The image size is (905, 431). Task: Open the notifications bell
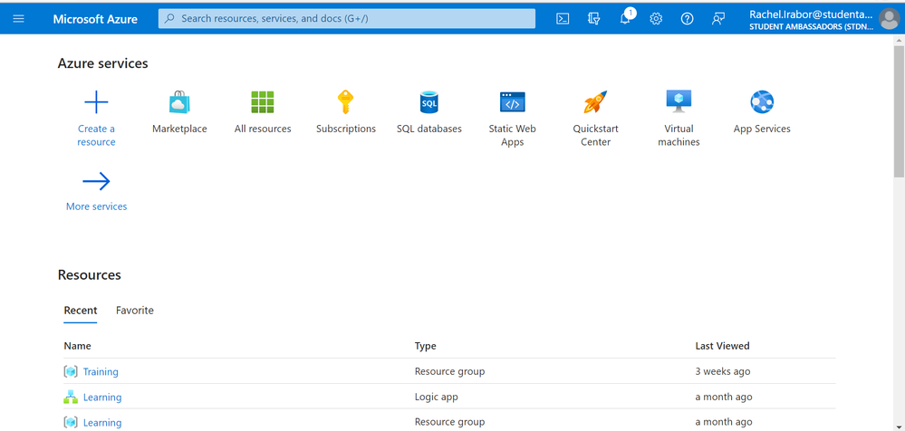coord(624,18)
